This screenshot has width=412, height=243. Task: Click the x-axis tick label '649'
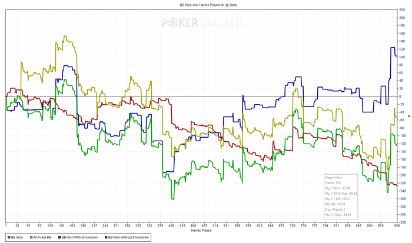270,226
